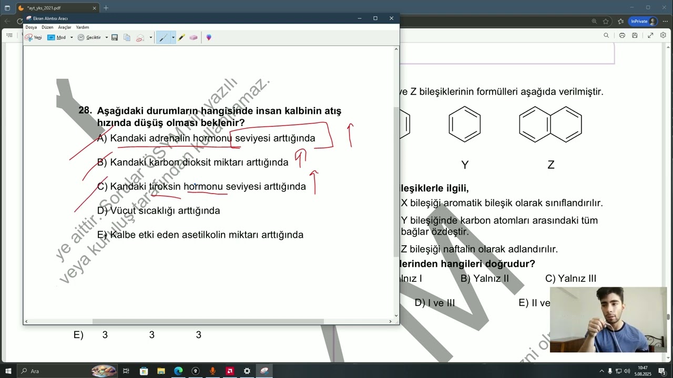Save the PDF using floppy icon
The image size is (673, 378).
(635, 35)
